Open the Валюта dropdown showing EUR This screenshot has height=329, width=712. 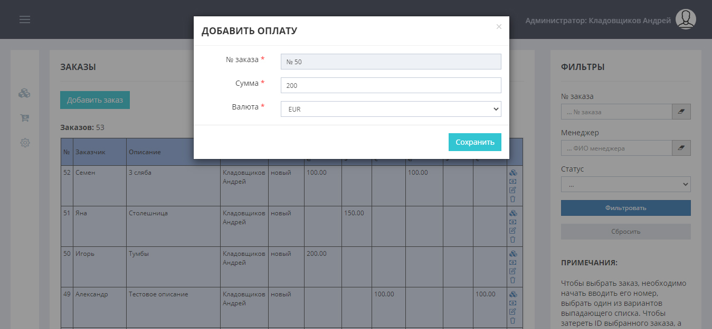pos(391,109)
